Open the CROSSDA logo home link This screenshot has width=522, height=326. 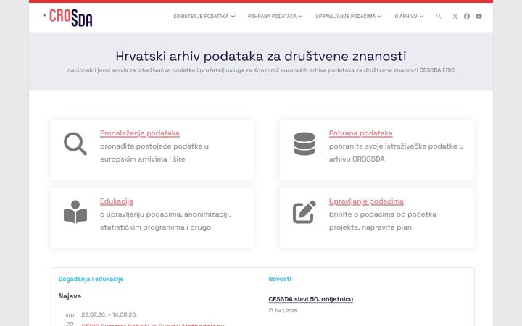[68, 17]
